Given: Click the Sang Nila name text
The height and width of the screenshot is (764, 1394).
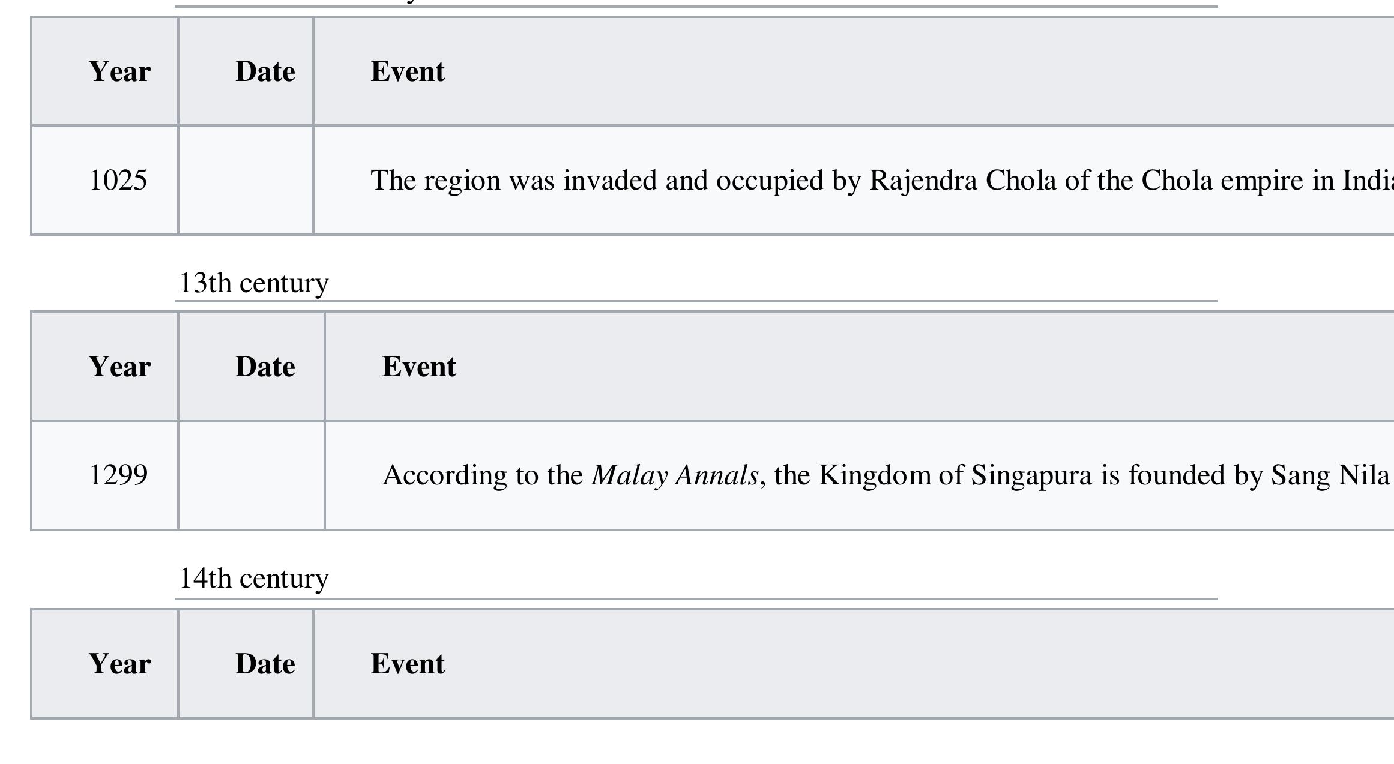Looking at the screenshot, I should (1330, 476).
